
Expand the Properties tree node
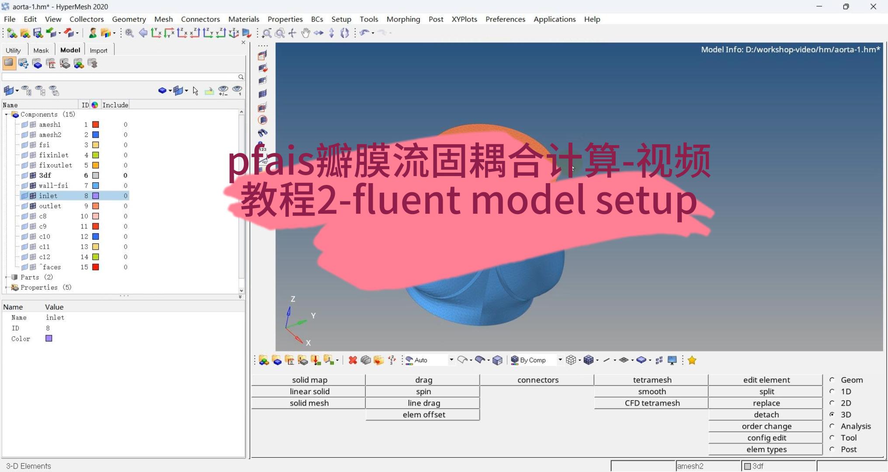[7, 288]
